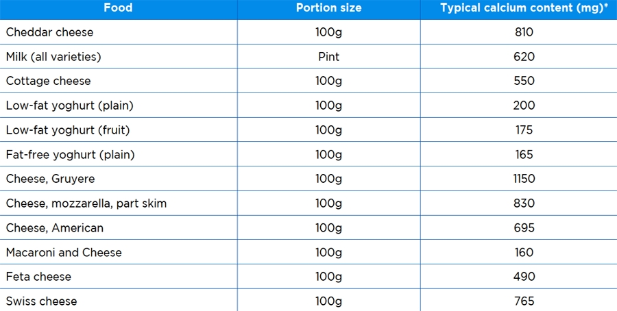Click Low-fat yoghurt (fruit) cell

pos(68,130)
